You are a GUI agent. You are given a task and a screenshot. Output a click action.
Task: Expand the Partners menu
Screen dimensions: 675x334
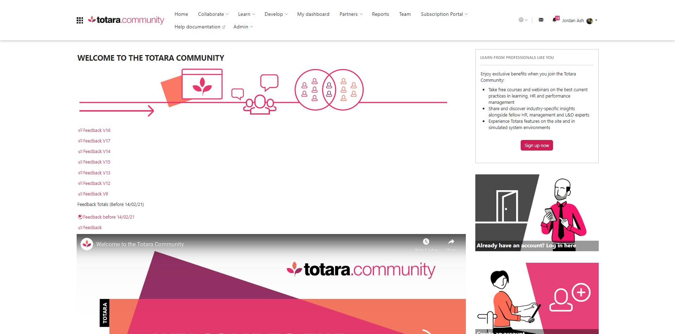click(x=351, y=14)
